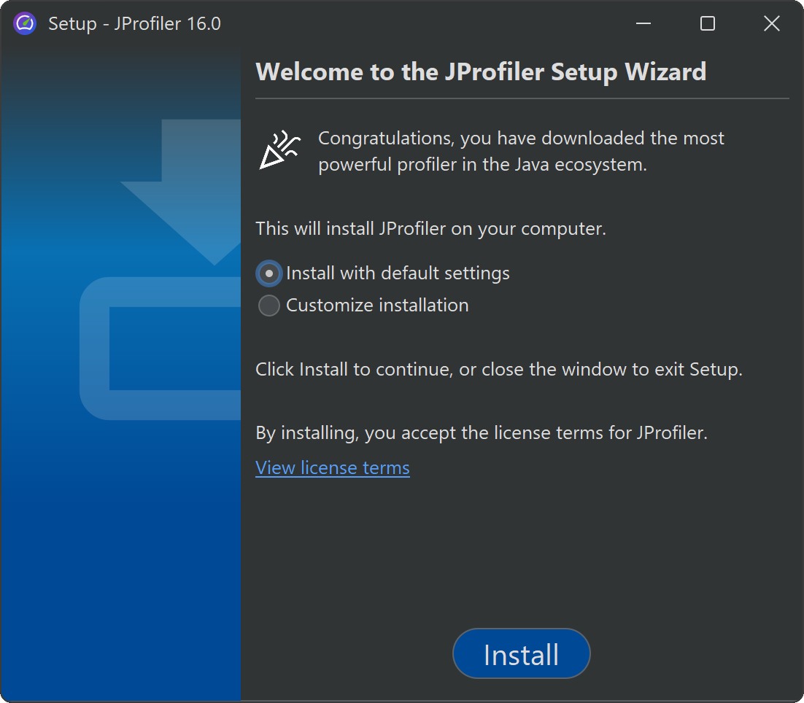Choose the "Customize installation" radio button
This screenshot has width=804, height=703.
click(x=269, y=306)
